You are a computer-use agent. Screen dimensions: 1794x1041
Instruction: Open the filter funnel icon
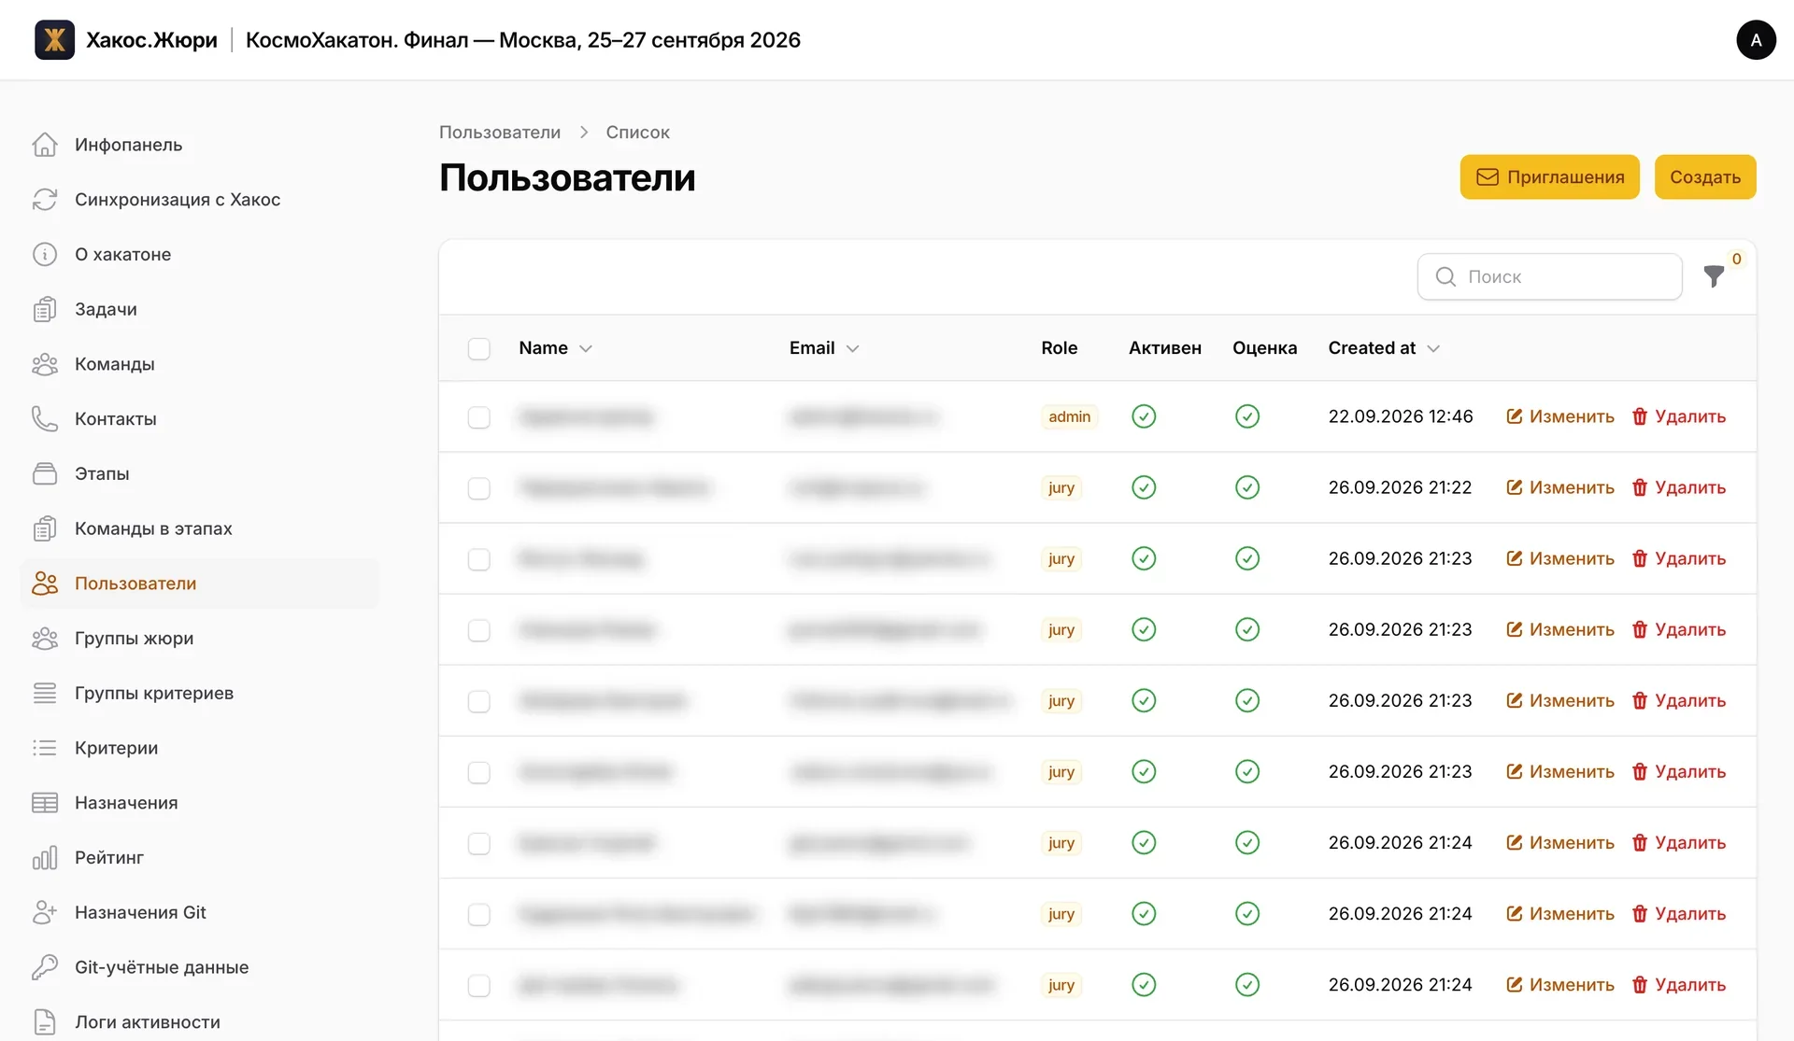click(1714, 276)
